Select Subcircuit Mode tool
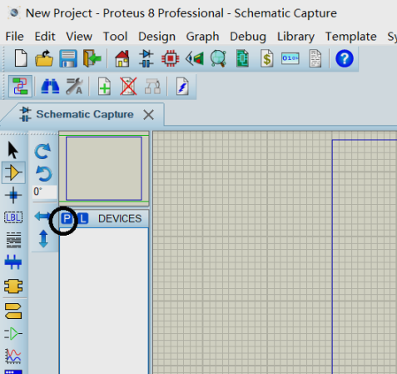 (13, 287)
